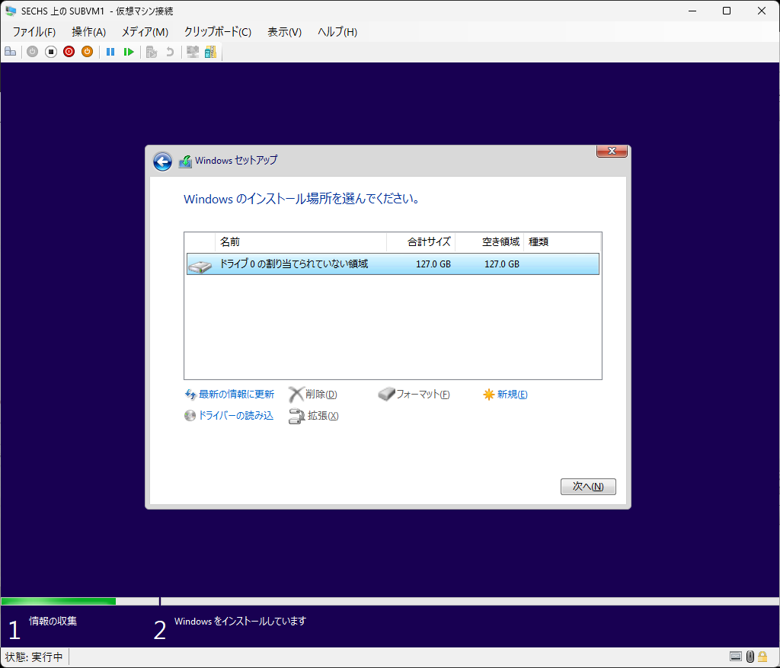Turn off the VM with the black square icon

(x=51, y=52)
